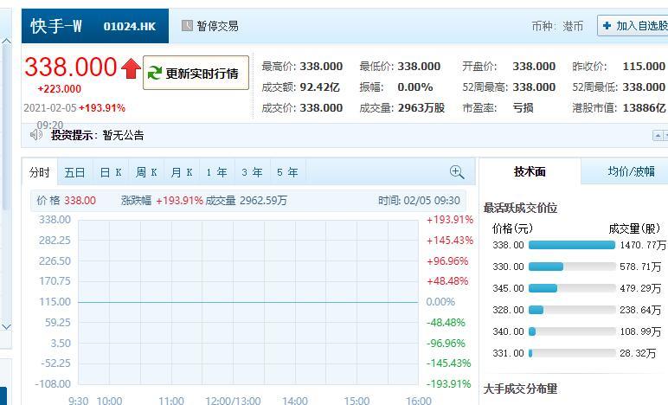Collapse left sidebar with the down chevron
Screen dimensions: 668x405
[6, 326]
